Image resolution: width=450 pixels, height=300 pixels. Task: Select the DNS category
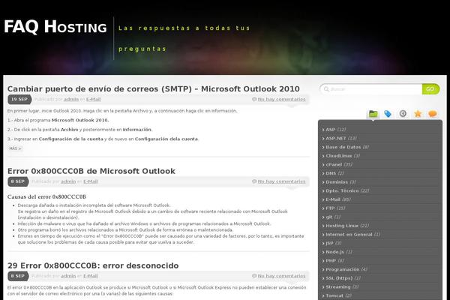pos(331,173)
